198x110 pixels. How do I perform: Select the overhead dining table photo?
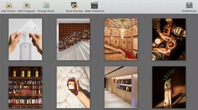point(169,39)
